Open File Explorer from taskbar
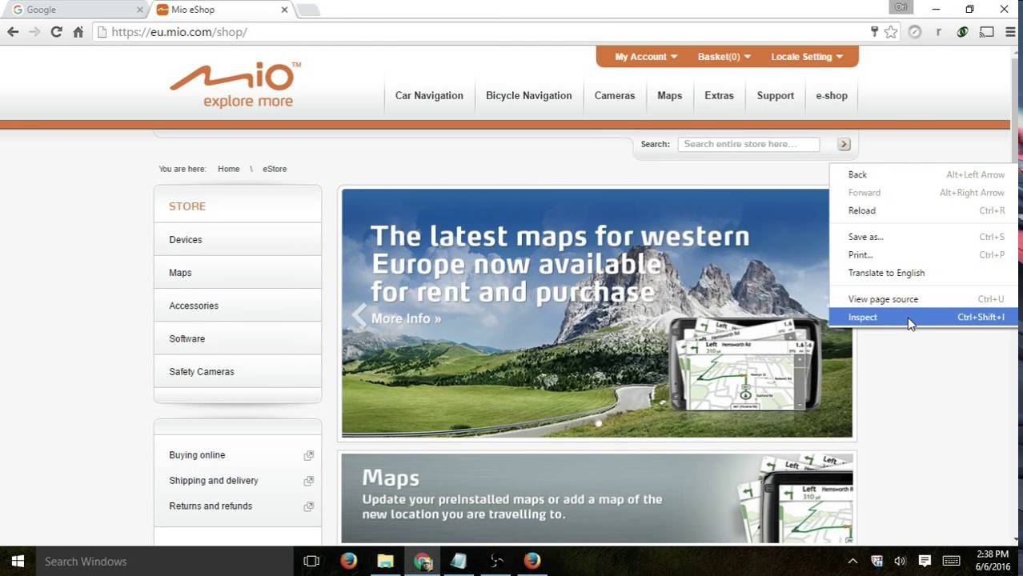Viewport: 1023px width, 576px height. pyautogui.click(x=385, y=561)
